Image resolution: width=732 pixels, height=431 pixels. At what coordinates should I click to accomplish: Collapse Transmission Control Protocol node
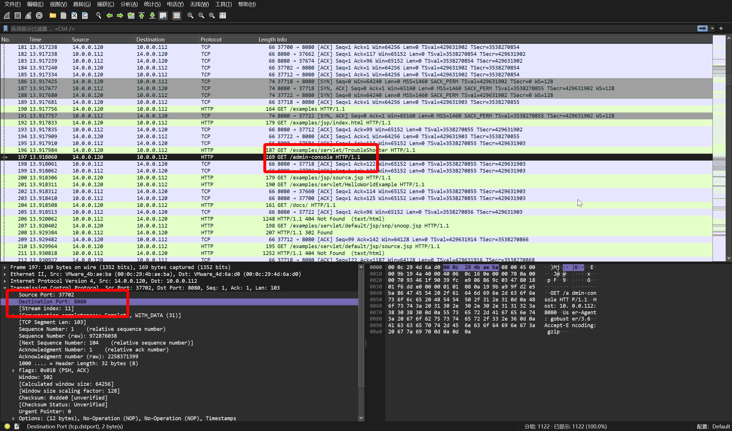[5, 288]
